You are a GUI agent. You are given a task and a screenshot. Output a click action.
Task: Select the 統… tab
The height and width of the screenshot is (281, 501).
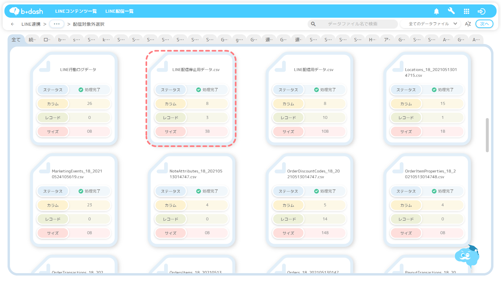(32, 40)
